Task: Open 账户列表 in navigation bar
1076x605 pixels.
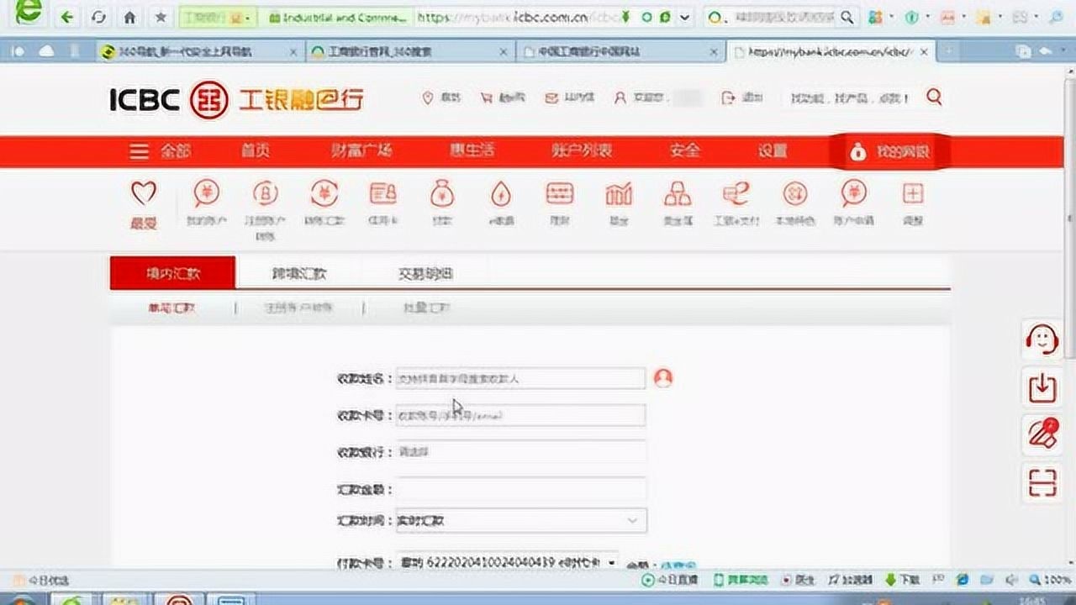Action: pos(582,151)
